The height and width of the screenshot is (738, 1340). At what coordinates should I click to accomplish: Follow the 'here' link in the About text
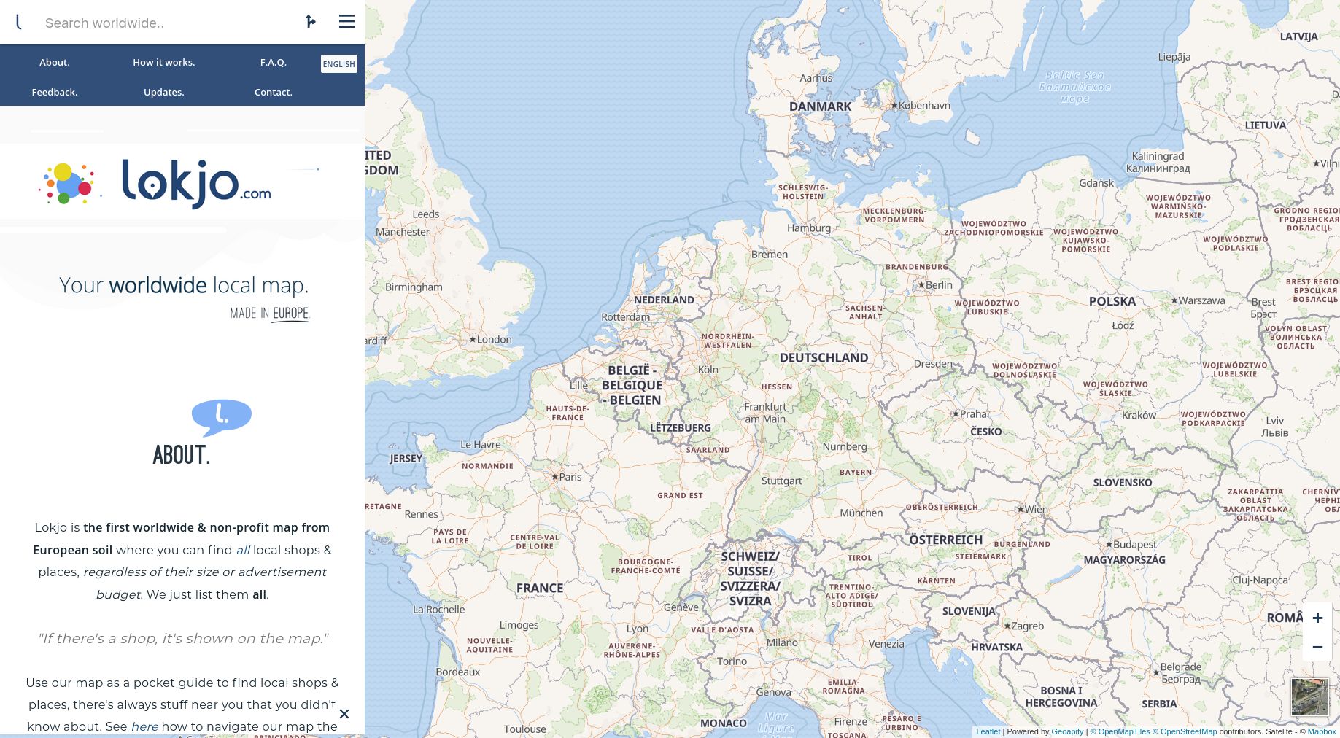click(144, 726)
